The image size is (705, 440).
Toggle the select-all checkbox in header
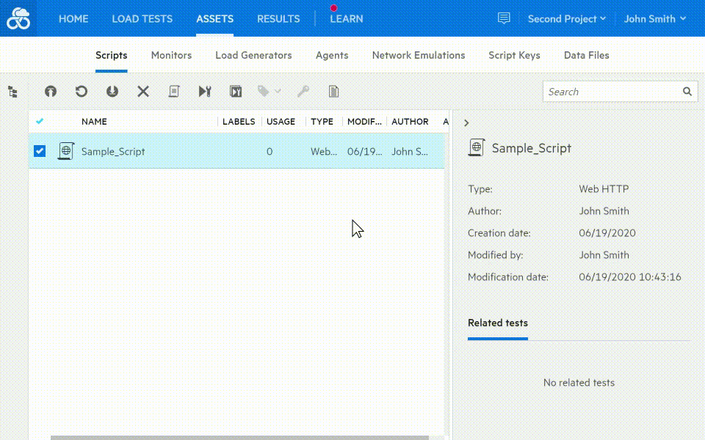[x=40, y=121]
